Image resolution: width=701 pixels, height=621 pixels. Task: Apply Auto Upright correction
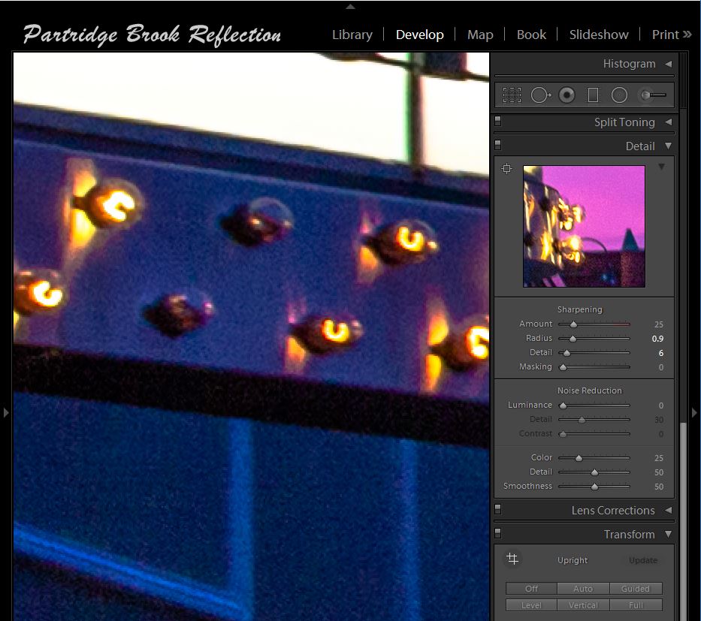(x=583, y=589)
